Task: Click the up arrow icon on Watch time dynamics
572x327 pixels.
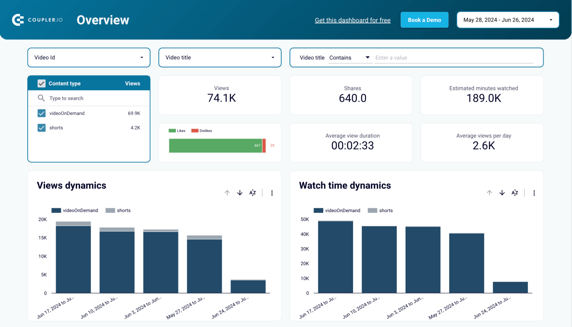Action: pos(489,193)
